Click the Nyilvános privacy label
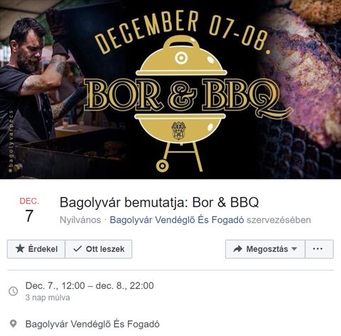 point(80,220)
